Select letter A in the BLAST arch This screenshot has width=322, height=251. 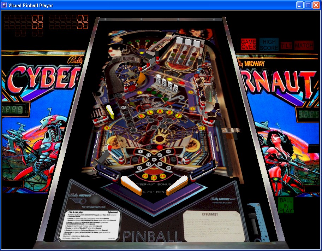click(x=160, y=112)
